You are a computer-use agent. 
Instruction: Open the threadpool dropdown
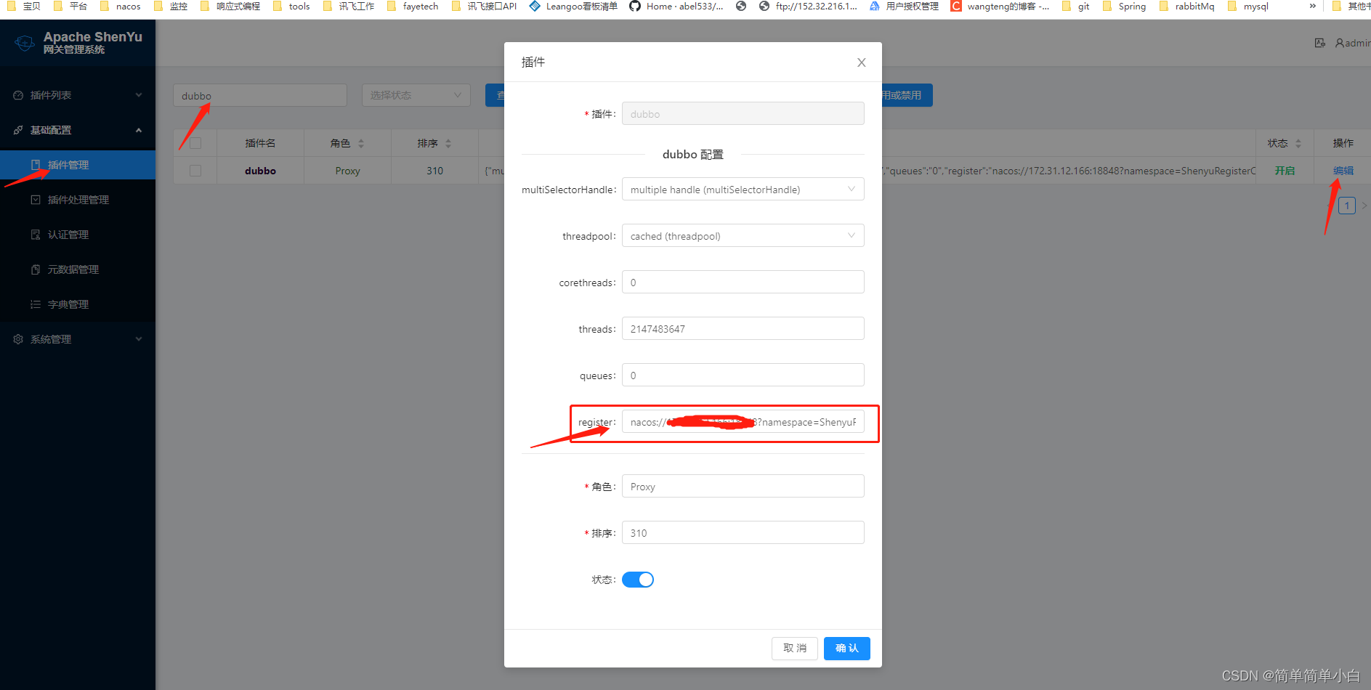pyautogui.click(x=743, y=236)
